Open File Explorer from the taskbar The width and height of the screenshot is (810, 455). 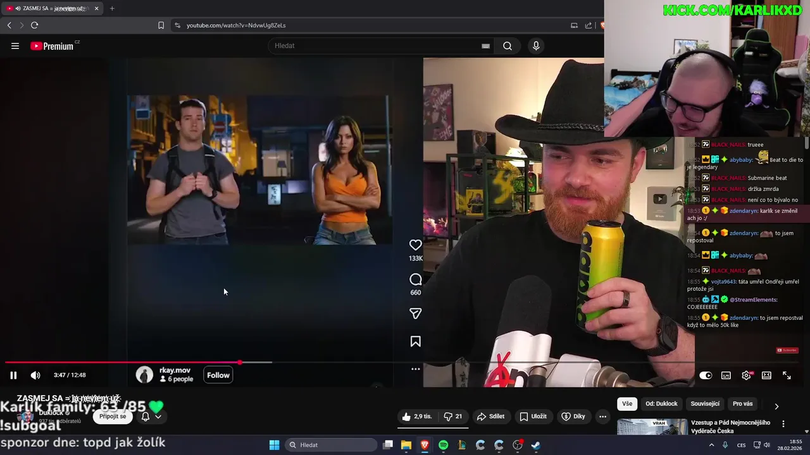pos(406,445)
